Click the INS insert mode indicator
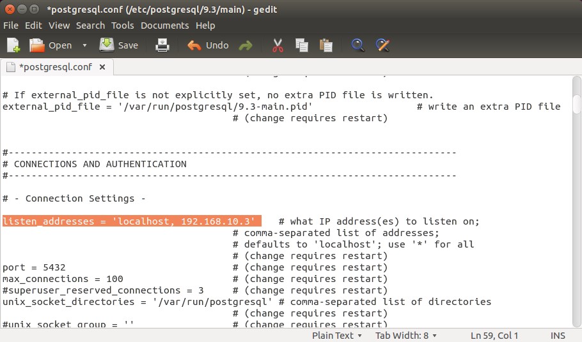Image resolution: width=582 pixels, height=342 pixels. (x=558, y=336)
